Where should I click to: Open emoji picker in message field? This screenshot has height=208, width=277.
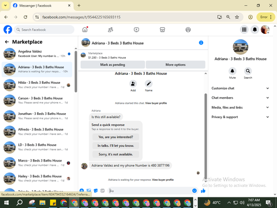[194, 191]
